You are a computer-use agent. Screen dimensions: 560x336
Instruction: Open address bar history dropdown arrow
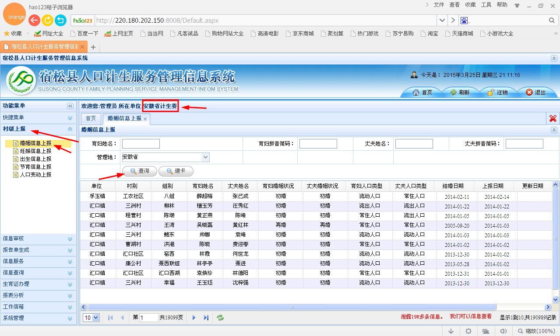click(442, 21)
